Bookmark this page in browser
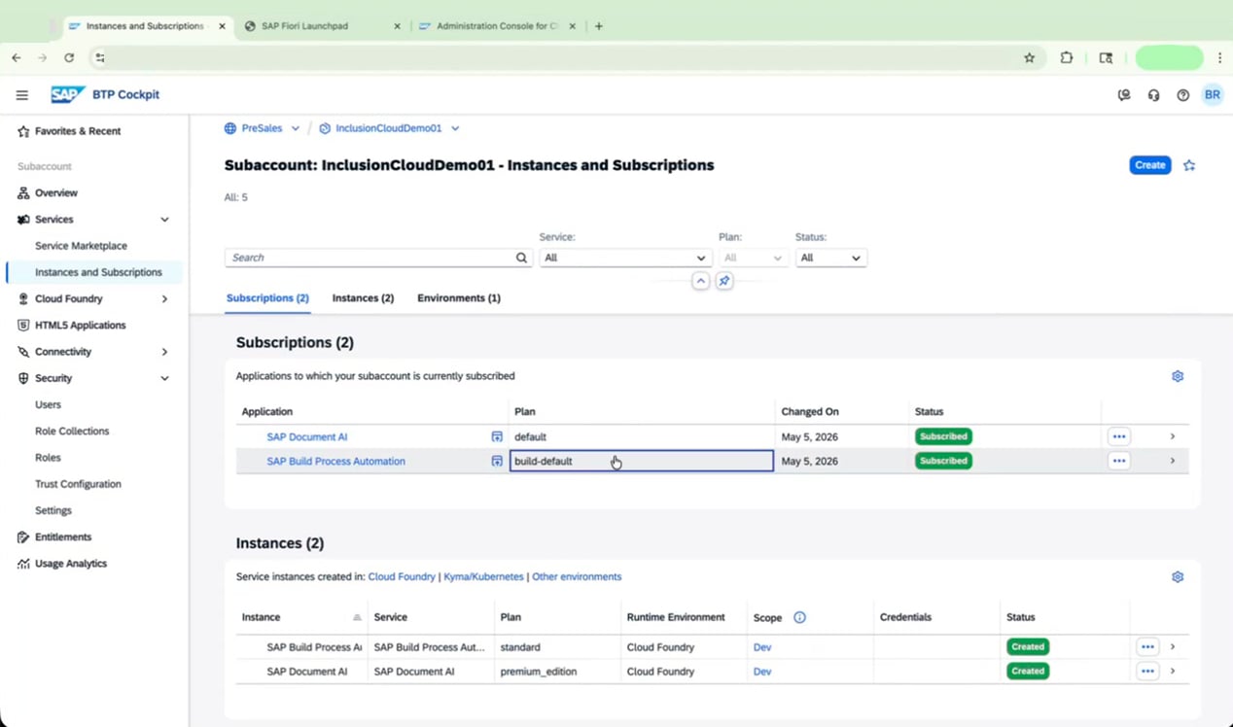This screenshot has height=727, width=1233. 1030,58
